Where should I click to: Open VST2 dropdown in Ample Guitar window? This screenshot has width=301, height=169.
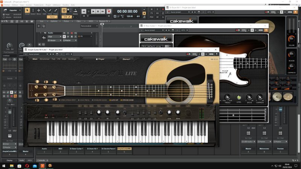(68, 54)
